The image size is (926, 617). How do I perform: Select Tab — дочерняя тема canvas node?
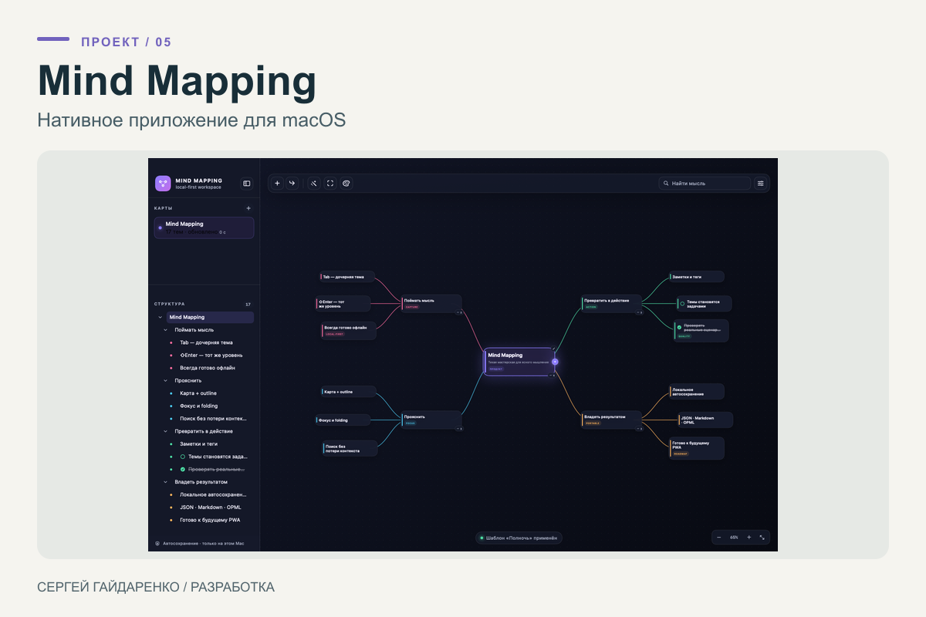pyautogui.click(x=347, y=276)
